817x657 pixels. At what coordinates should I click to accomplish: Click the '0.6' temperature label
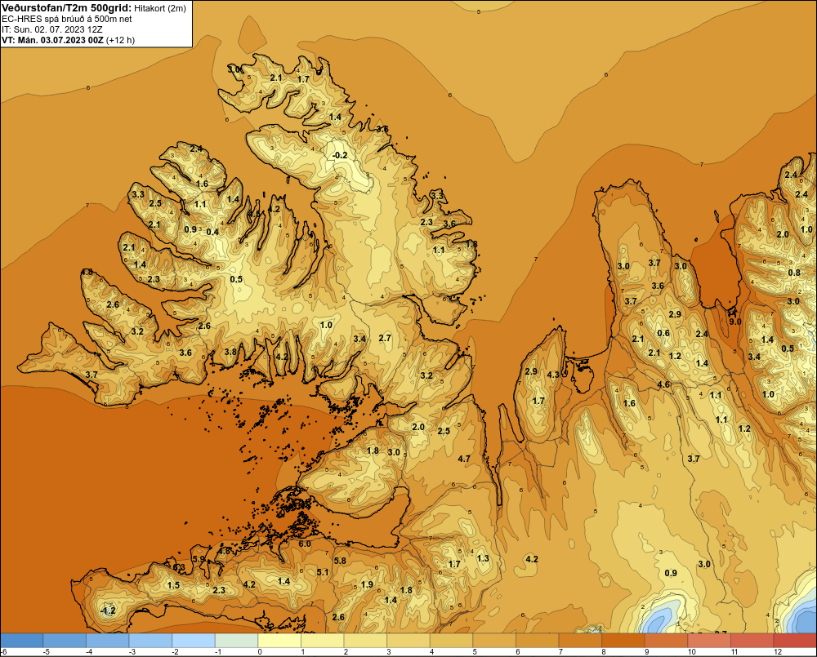coord(663,333)
